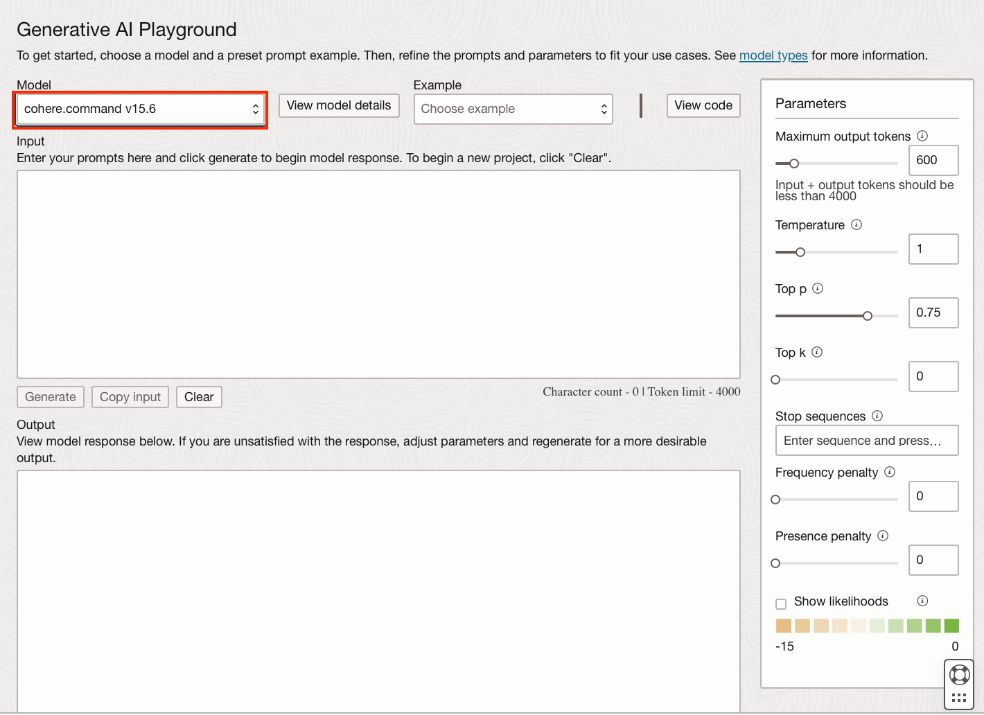Click the Top p slider handle
The image size is (984, 715).
(868, 316)
